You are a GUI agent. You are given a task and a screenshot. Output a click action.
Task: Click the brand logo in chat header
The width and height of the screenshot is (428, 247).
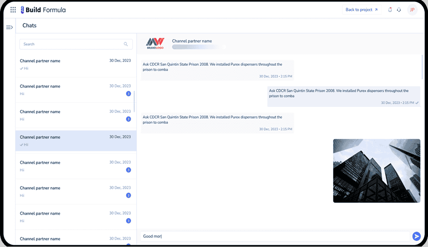(x=155, y=43)
